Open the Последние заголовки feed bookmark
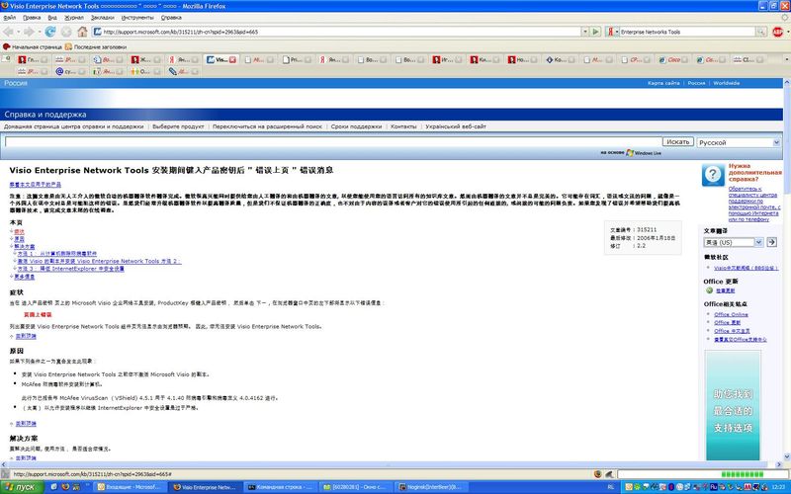Viewport: 791px width, 494px height. (95, 46)
